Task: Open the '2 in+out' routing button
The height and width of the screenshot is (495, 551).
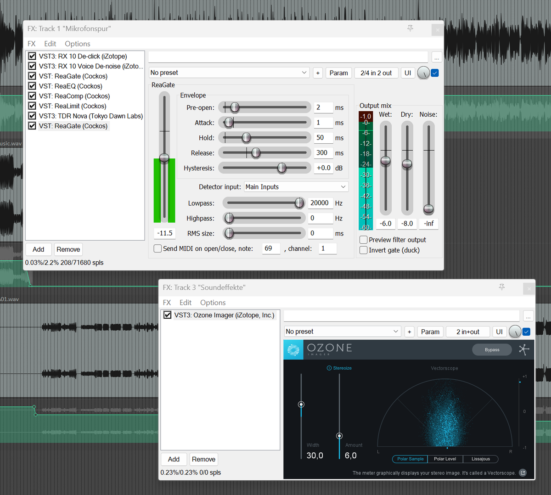Action: (x=468, y=332)
